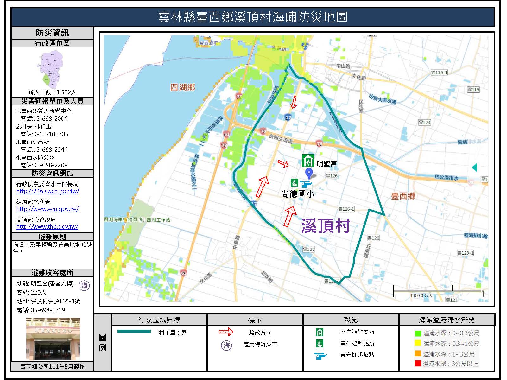Click the yellow swatch for 0.3~1公尺 depth
Viewport: 507px width, 380px height.
click(x=418, y=343)
